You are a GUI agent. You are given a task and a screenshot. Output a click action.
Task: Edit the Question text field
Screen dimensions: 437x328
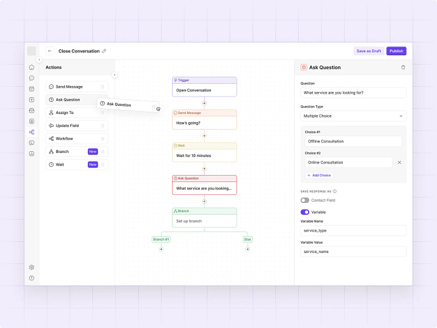pyautogui.click(x=353, y=93)
